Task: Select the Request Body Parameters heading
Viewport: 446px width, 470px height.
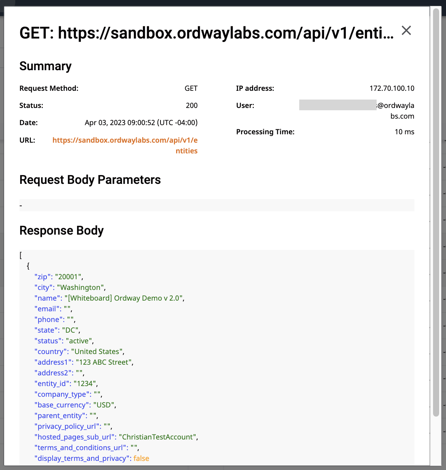Action: click(90, 180)
